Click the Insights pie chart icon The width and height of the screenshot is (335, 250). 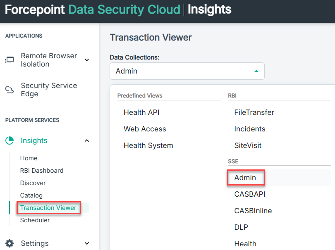pyautogui.click(x=10, y=140)
